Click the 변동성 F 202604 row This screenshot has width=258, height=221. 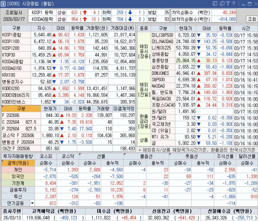pyautogui.click(x=68, y=142)
